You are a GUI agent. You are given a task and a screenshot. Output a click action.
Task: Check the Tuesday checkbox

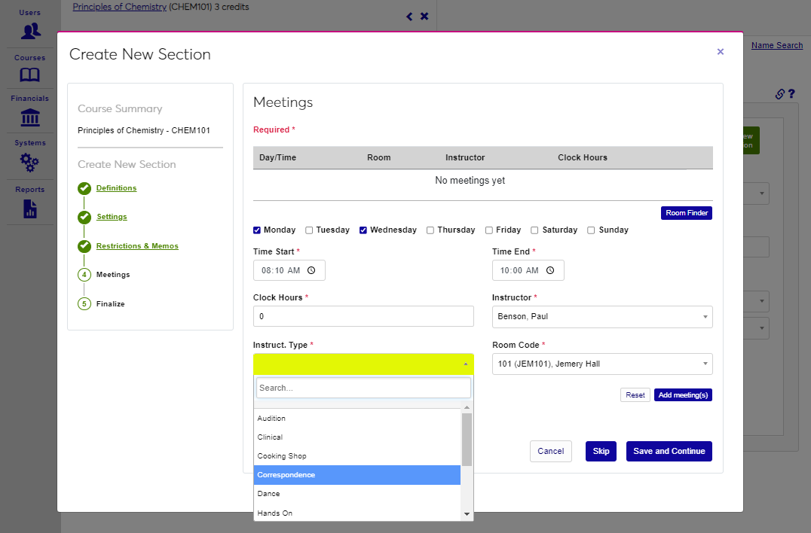[310, 230]
